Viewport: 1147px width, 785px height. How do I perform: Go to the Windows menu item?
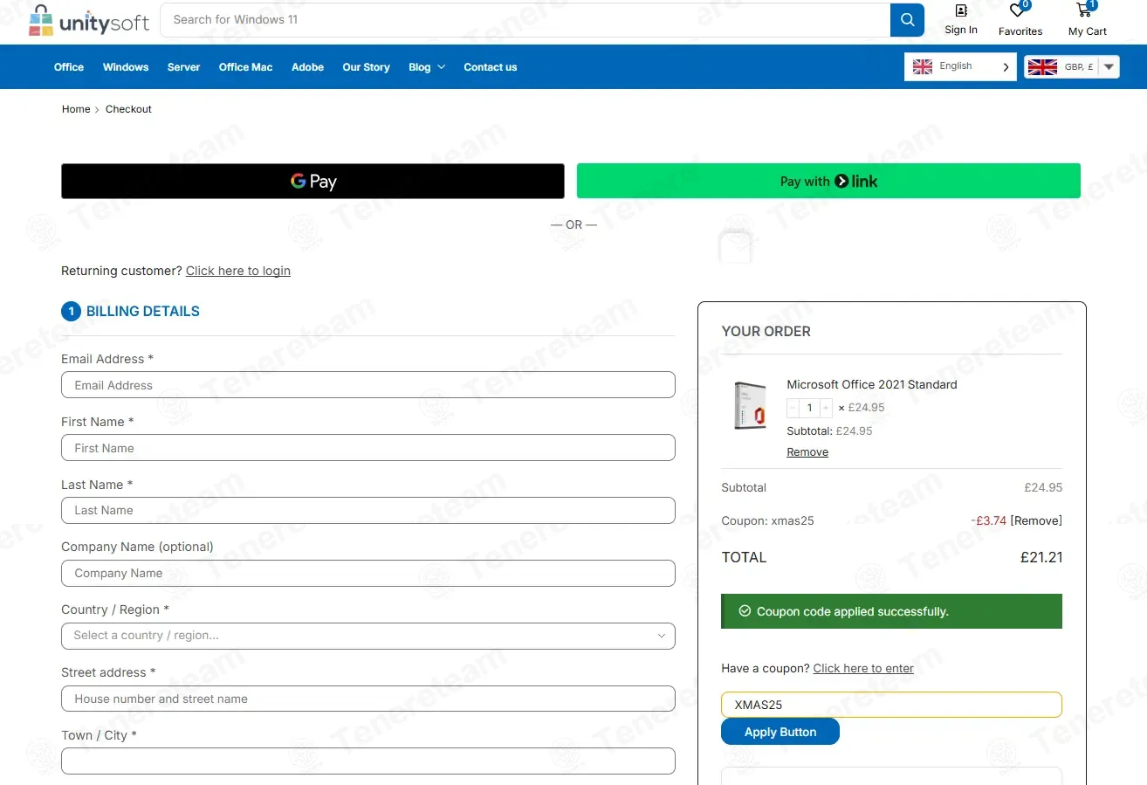pos(126,67)
